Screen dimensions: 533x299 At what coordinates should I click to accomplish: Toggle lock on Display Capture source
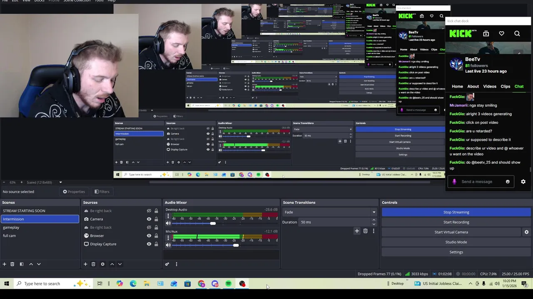tap(156, 244)
